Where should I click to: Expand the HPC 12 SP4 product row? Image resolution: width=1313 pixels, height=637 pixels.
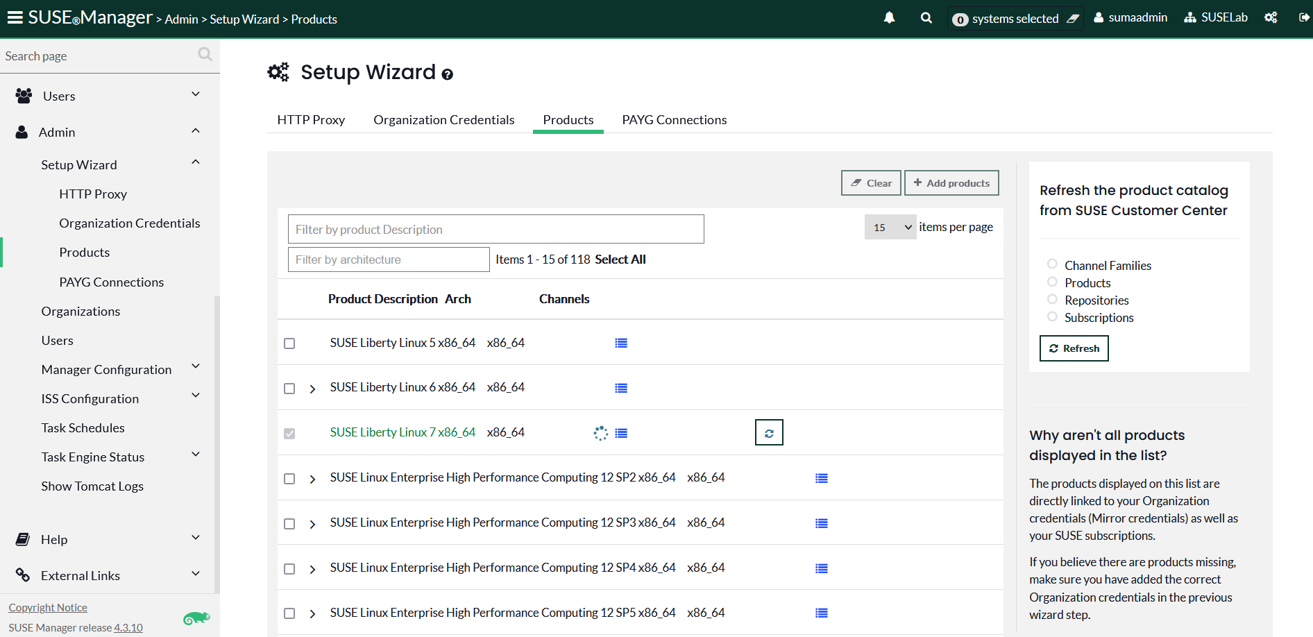[x=312, y=569]
